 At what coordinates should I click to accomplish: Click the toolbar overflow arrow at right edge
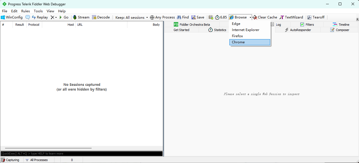pyautogui.click(x=357, y=19)
